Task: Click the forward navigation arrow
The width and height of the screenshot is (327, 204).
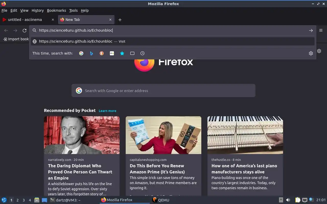Action: click(x=15, y=31)
